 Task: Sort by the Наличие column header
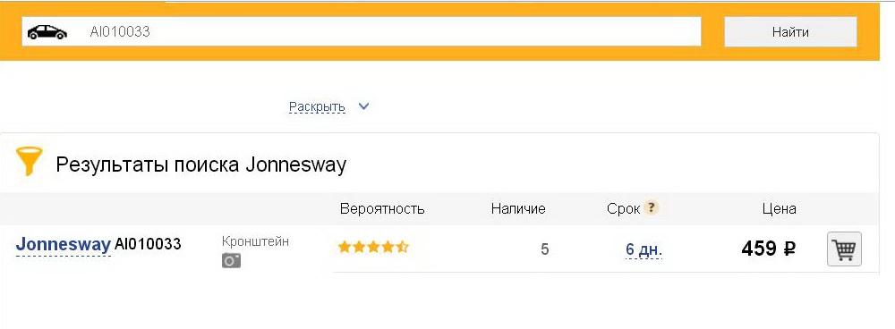tap(517, 208)
